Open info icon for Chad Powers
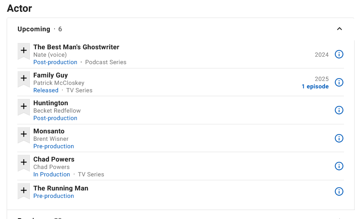This screenshot has height=219, width=364. click(339, 166)
